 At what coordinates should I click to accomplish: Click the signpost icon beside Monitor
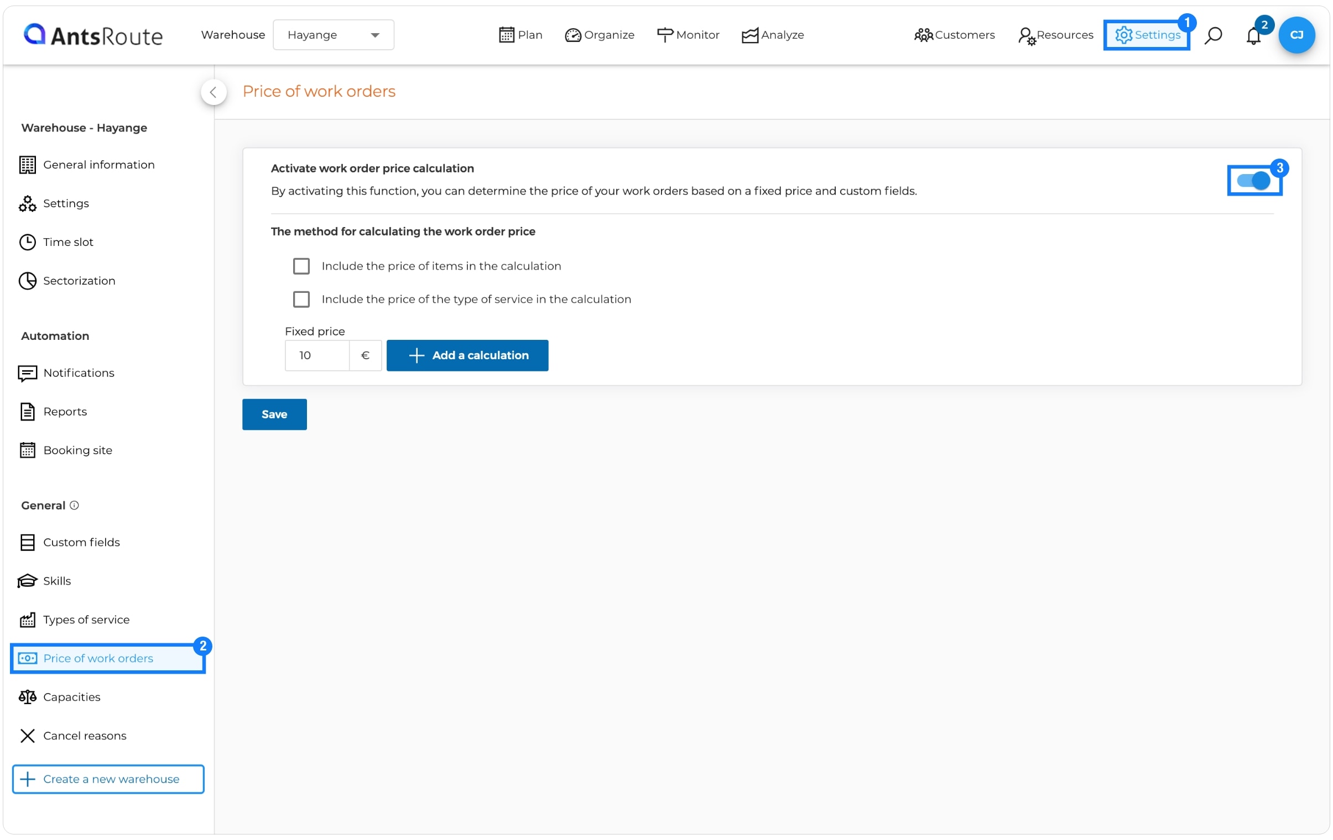[x=665, y=35]
